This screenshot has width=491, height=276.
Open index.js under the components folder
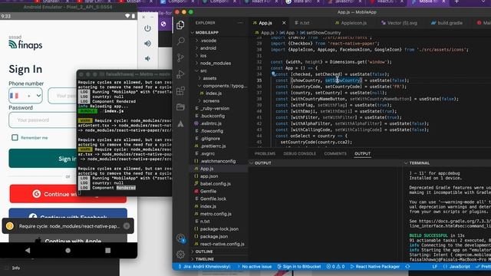213,94
